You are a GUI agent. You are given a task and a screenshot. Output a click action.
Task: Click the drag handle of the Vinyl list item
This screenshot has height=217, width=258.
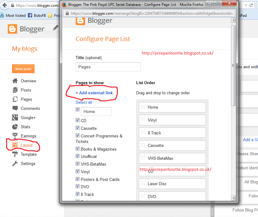coord(143,120)
